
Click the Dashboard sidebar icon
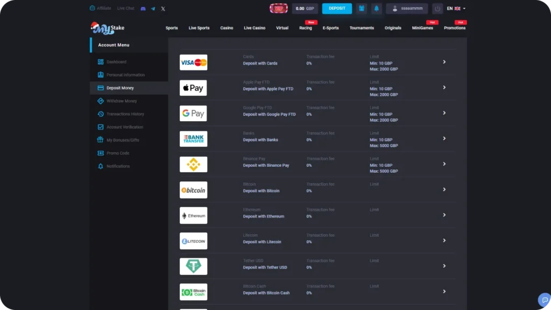[x=101, y=62]
